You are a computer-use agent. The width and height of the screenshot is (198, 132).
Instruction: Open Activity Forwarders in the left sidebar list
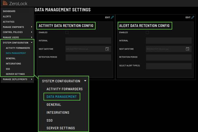coord(18,48)
